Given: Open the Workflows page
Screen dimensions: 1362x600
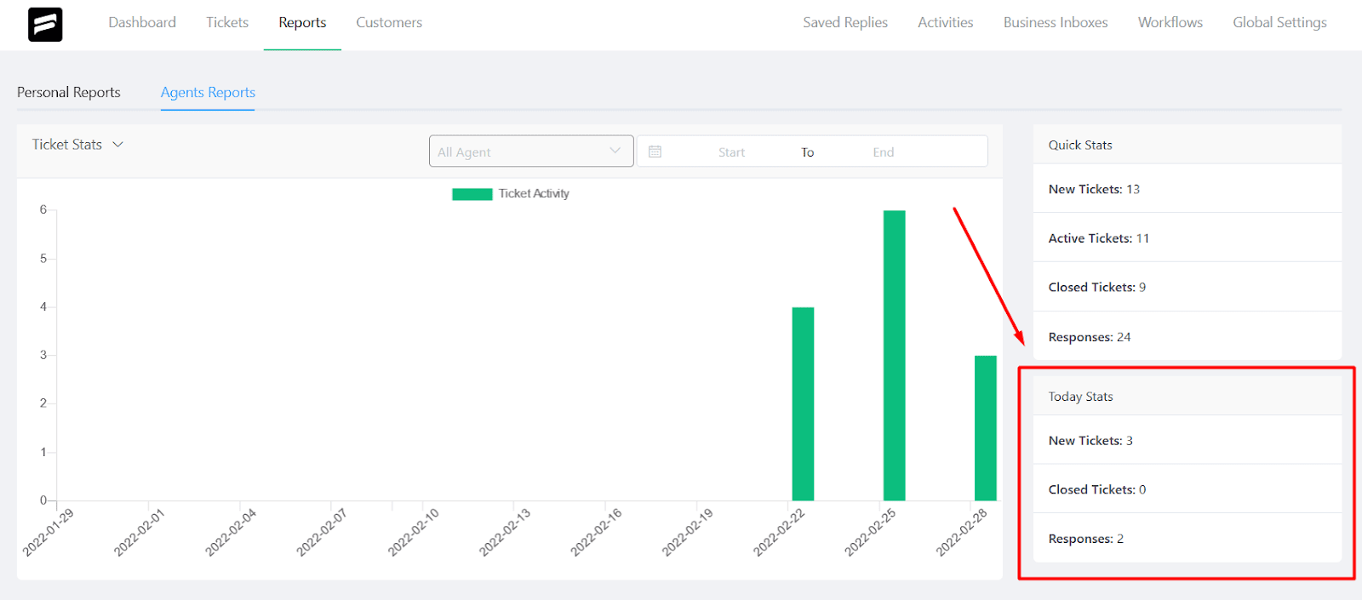Looking at the screenshot, I should click(x=1170, y=22).
